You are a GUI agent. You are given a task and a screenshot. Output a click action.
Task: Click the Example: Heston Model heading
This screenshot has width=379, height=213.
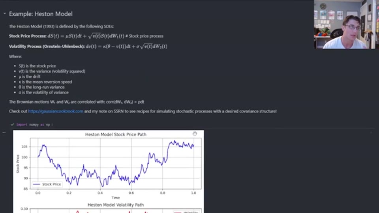click(x=41, y=14)
